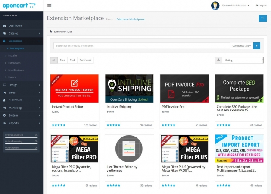The height and width of the screenshot is (194, 271).
Task: Click the Extension Marketplace breadcrumb link
Action: click(131, 19)
